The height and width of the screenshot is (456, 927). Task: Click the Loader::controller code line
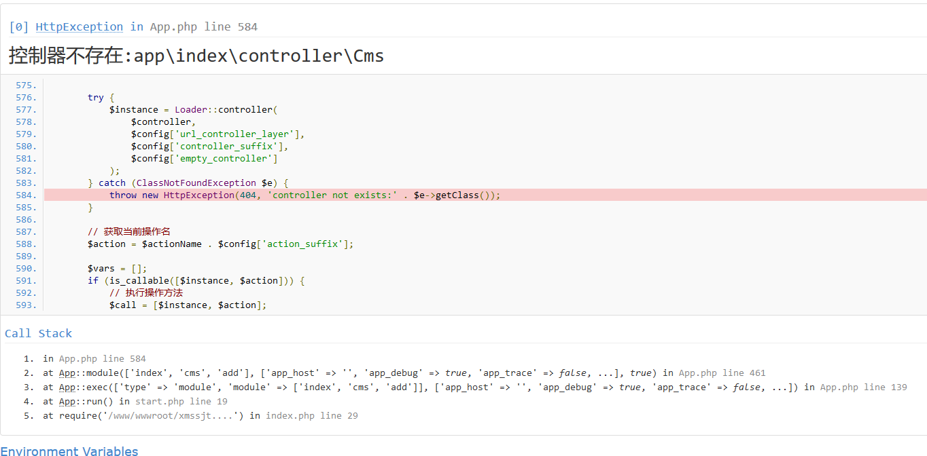[x=194, y=109]
